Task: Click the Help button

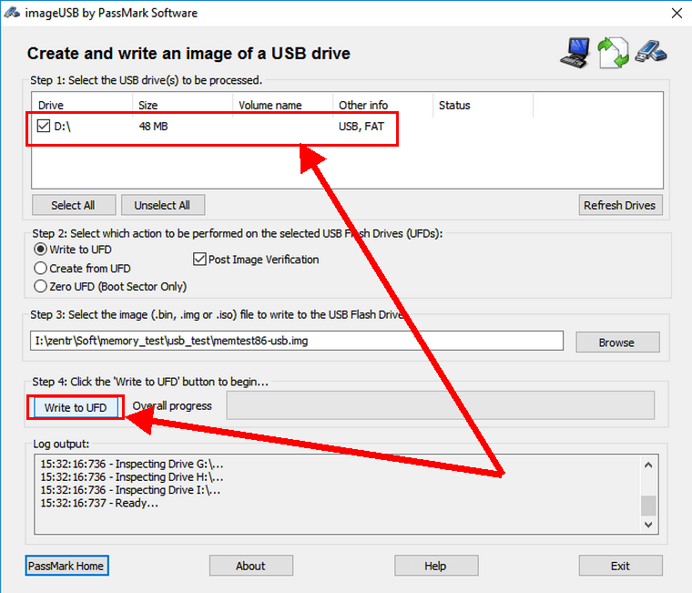Action: point(435,566)
